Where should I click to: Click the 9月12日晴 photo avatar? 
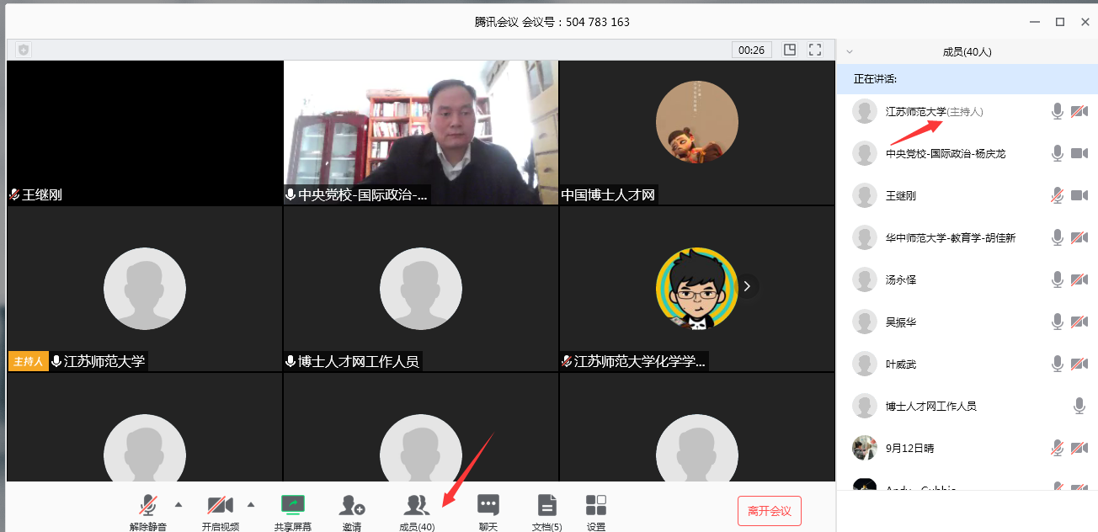tap(865, 448)
